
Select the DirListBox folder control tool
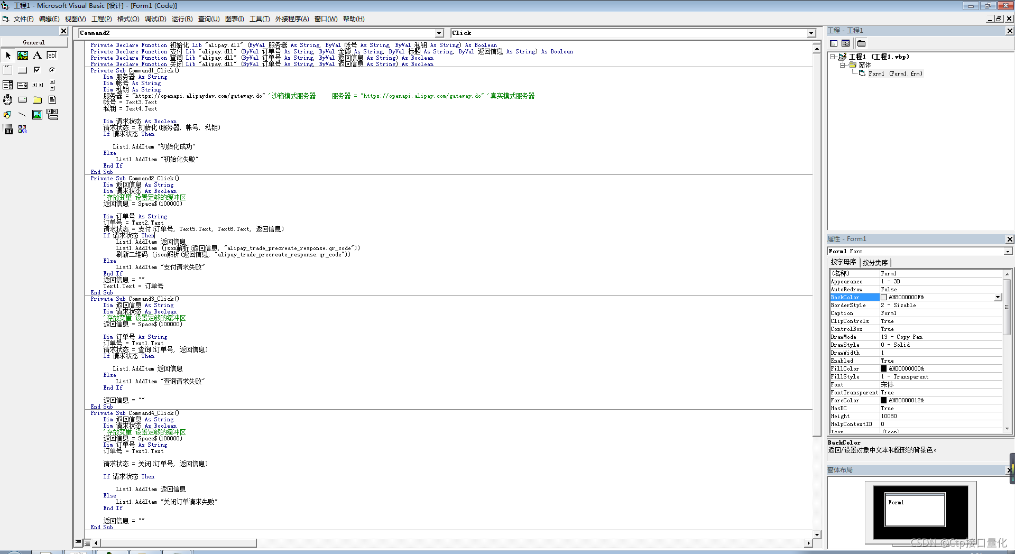[x=37, y=100]
